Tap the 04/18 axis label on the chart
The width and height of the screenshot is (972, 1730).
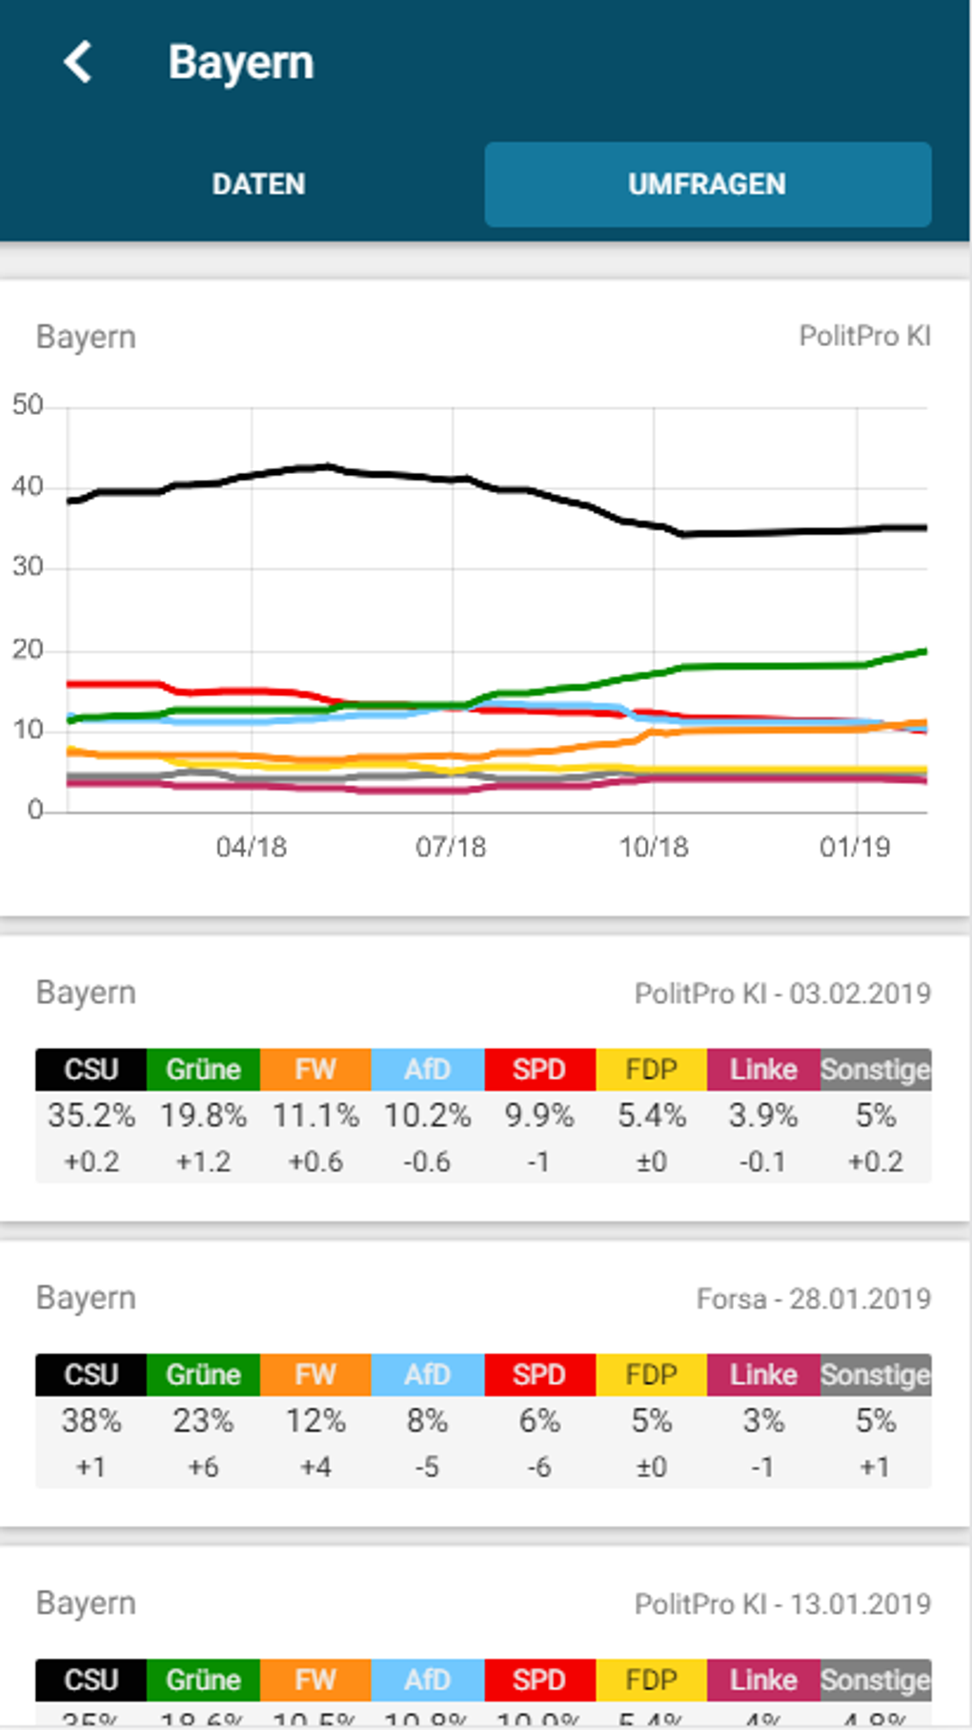[x=253, y=845]
